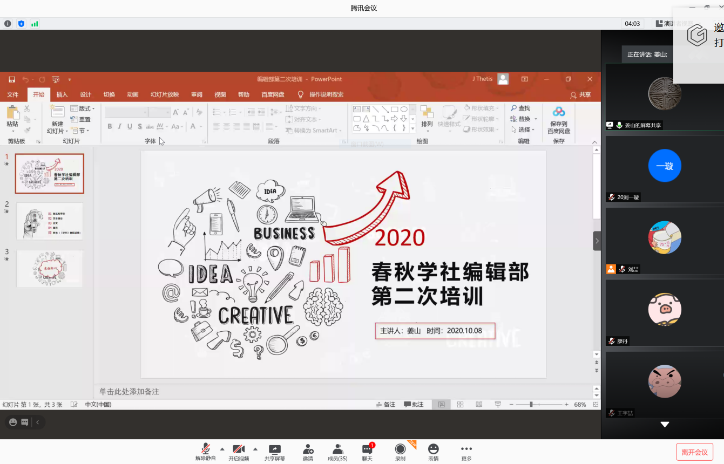Click the PowerPoint zoom slider handle

tap(531, 405)
